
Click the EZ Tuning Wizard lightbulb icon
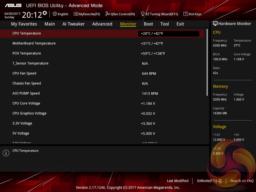(143, 14)
